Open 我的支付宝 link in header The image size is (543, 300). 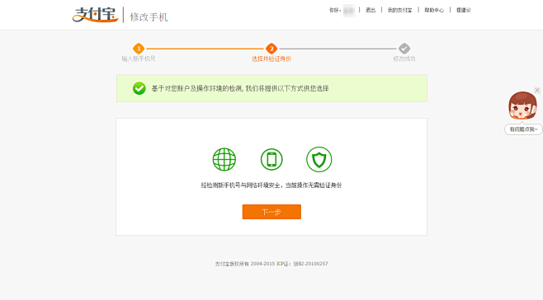(399, 10)
